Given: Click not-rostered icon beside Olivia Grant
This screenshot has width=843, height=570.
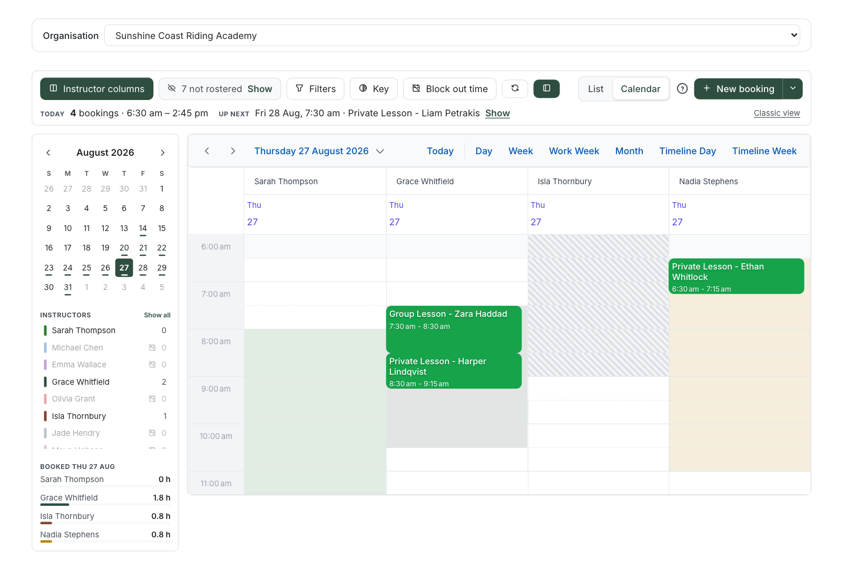Looking at the screenshot, I should coord(152,398).
